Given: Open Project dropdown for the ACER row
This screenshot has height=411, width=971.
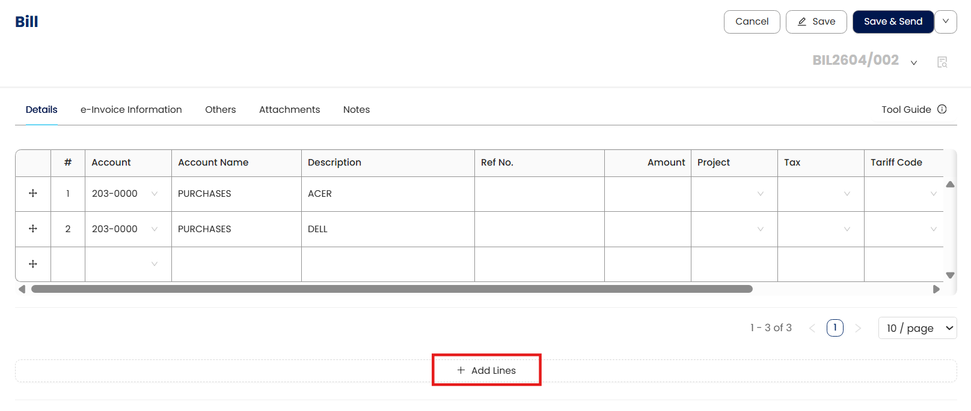Looking at the screenshot, I should pyautogui.click(x=761, y=194).
